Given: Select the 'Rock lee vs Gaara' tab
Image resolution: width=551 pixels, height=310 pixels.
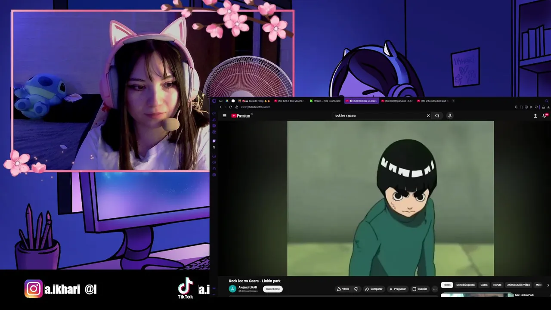Looking at the screenshot, I should [x=361, y=101].
